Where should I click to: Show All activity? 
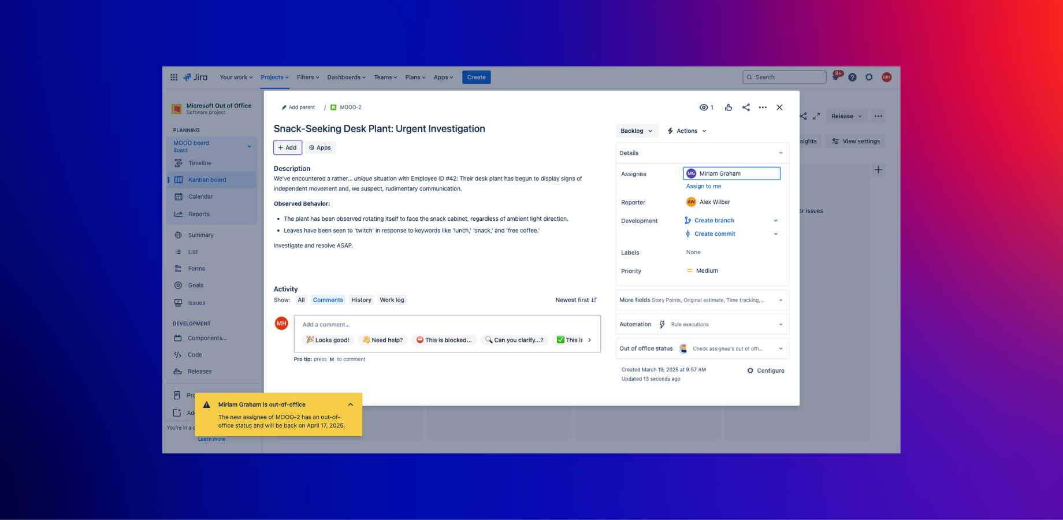[x=301, y=300]
